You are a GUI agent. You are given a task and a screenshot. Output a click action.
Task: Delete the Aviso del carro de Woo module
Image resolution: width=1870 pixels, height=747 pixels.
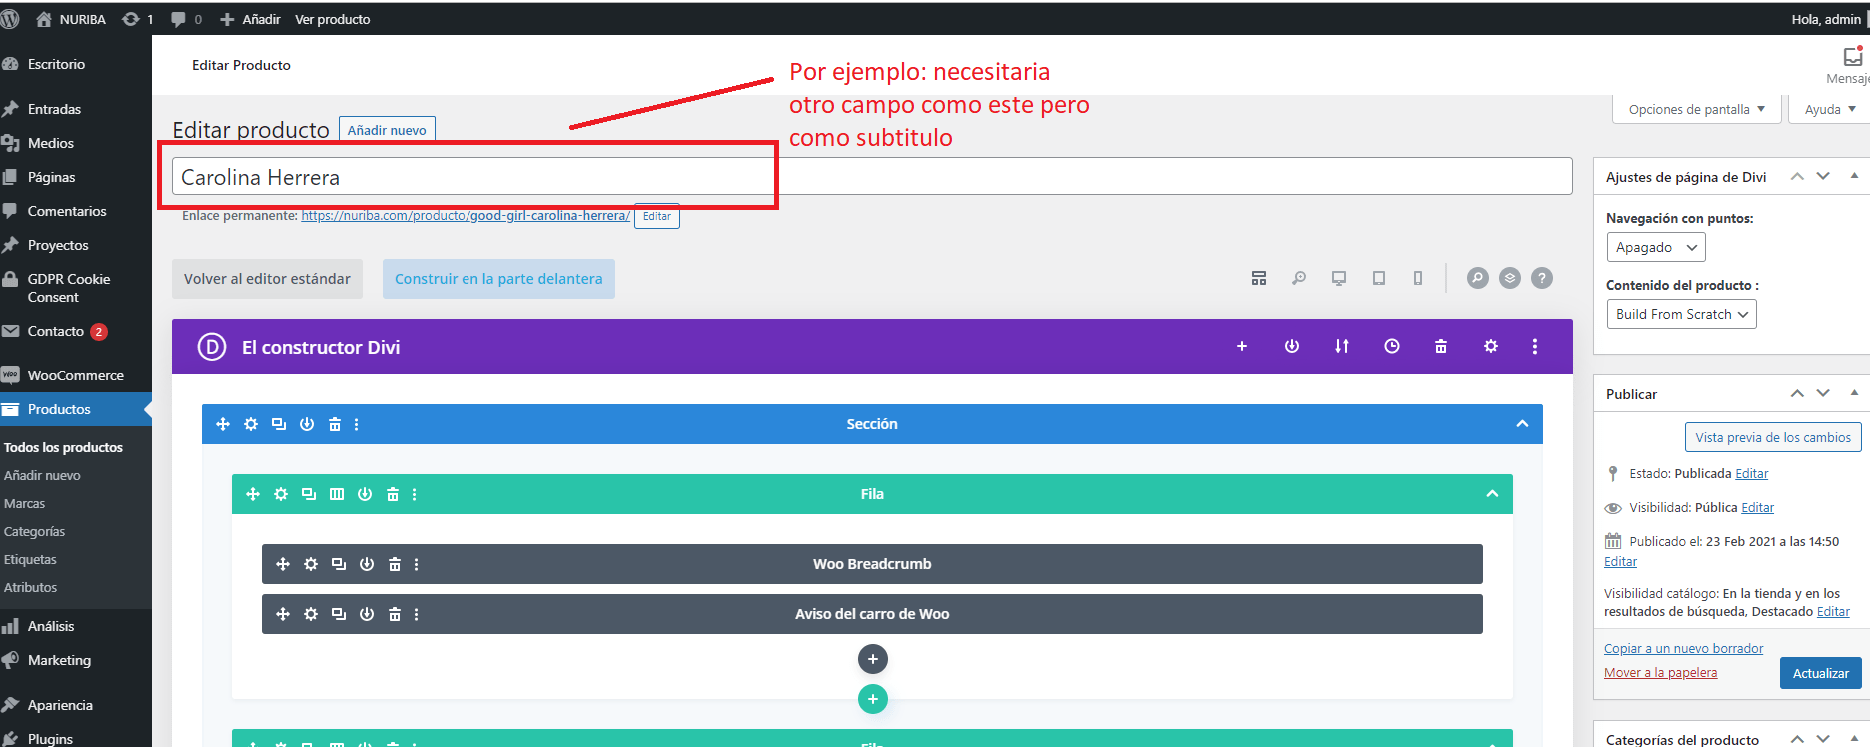pos(395,614)
